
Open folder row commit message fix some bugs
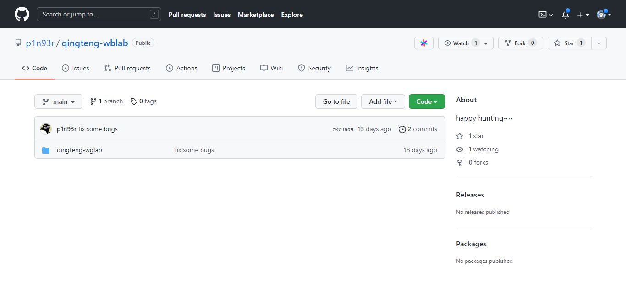194,150
